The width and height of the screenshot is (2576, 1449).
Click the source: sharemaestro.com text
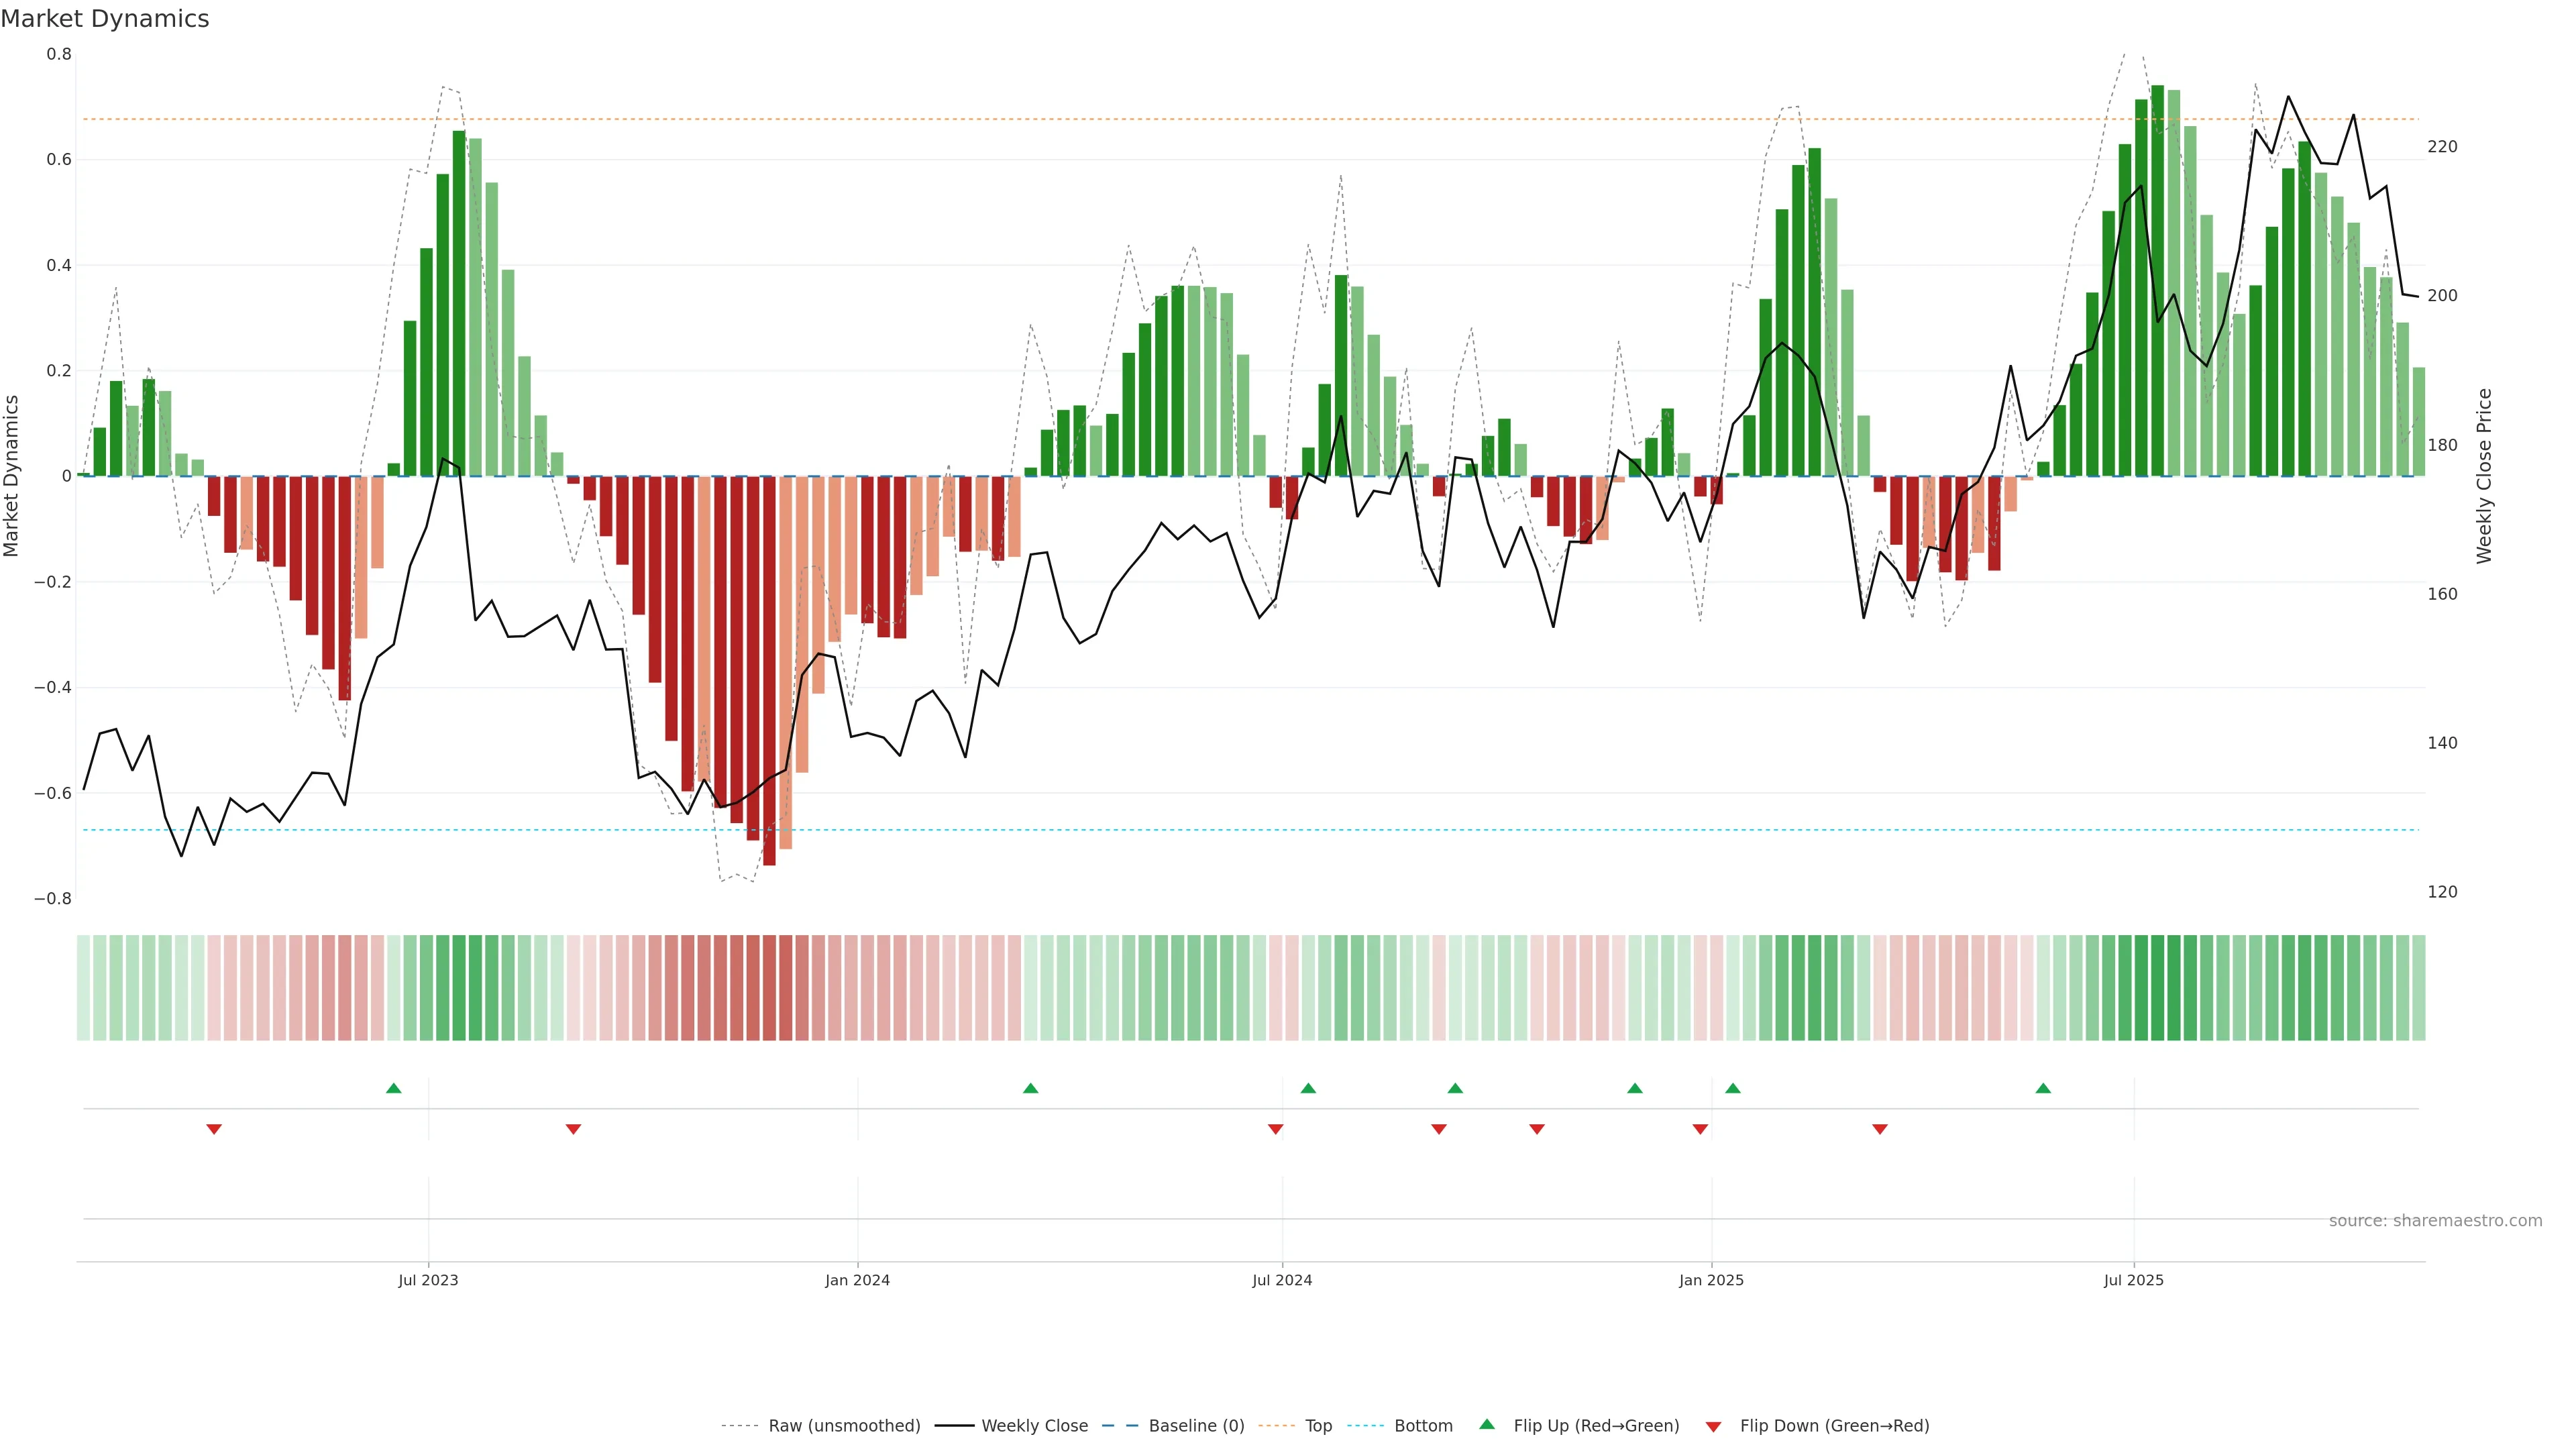[2435, 1221]
